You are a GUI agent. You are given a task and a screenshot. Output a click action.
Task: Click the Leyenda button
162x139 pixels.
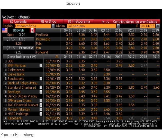(x=17, y=22)
